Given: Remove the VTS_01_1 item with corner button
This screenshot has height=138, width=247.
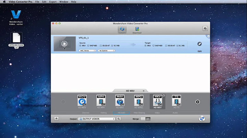Looking at the screenshot, I should click(x=208, y=37).
